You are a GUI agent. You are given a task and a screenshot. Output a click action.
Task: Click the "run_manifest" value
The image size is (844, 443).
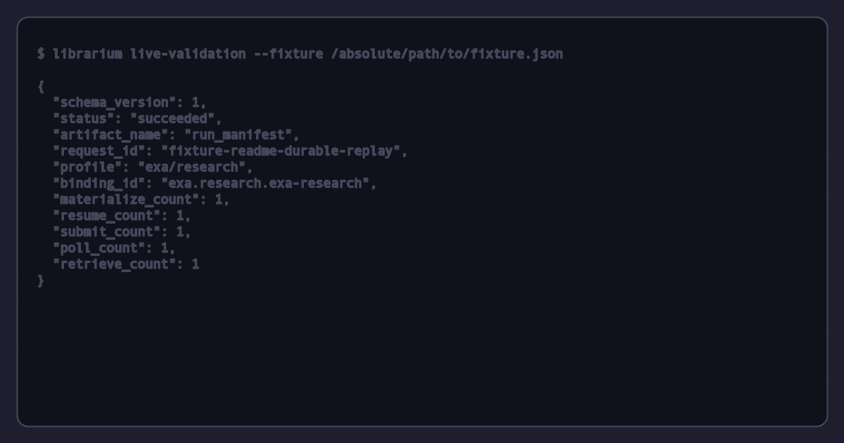click(x=238, y=135)
